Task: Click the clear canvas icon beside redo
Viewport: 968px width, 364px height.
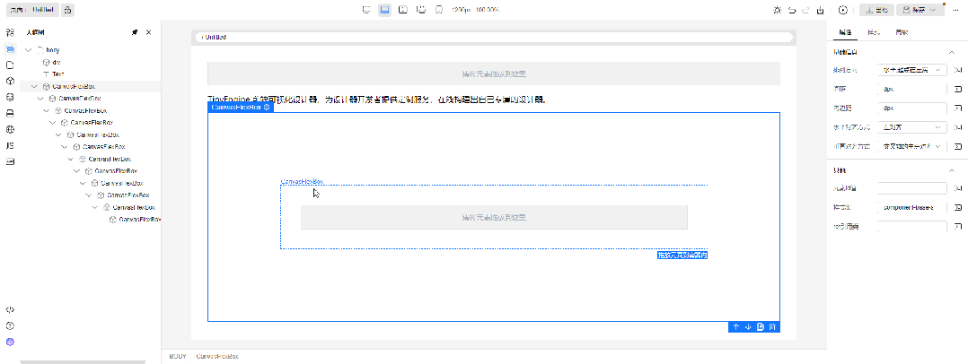Action: click(821, 10)
